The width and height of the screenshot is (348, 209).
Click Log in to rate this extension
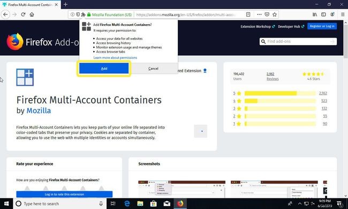point(64,195)
